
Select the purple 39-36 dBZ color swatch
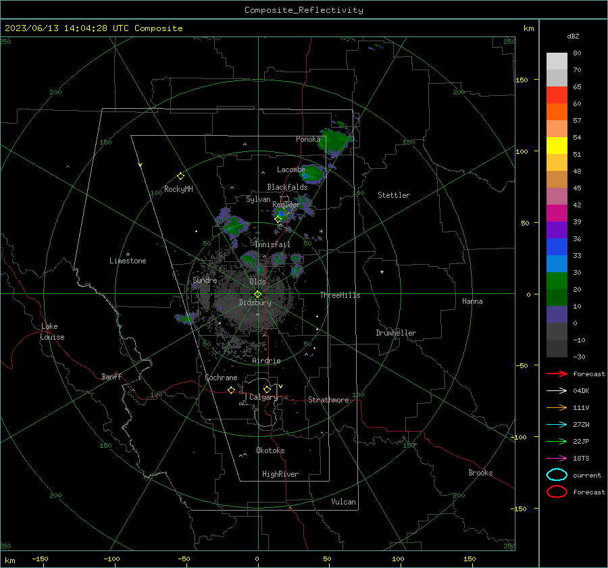(x=557, y=230)
